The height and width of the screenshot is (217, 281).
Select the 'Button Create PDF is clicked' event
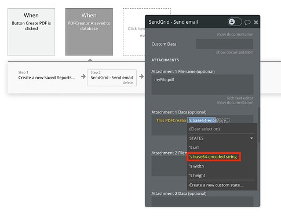pos(31,32)
